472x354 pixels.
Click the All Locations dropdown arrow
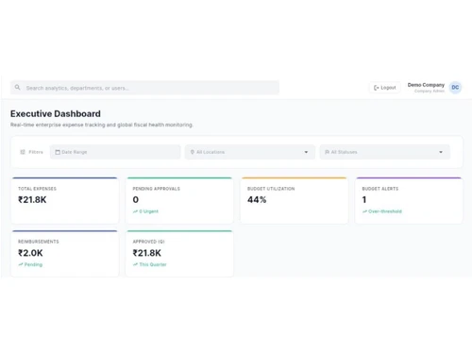[x=306, y=152]
